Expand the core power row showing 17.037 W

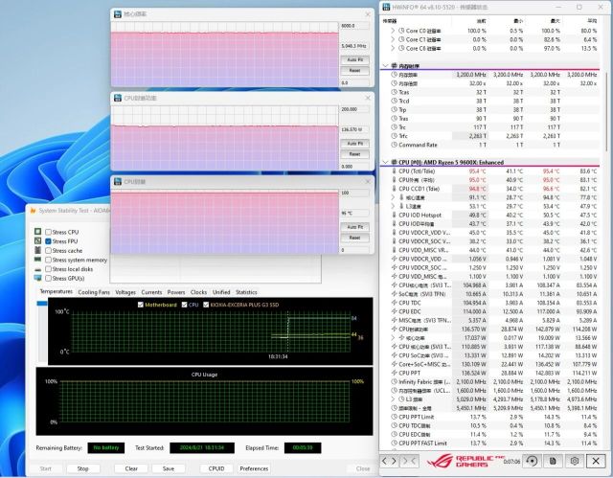point(393,338)
